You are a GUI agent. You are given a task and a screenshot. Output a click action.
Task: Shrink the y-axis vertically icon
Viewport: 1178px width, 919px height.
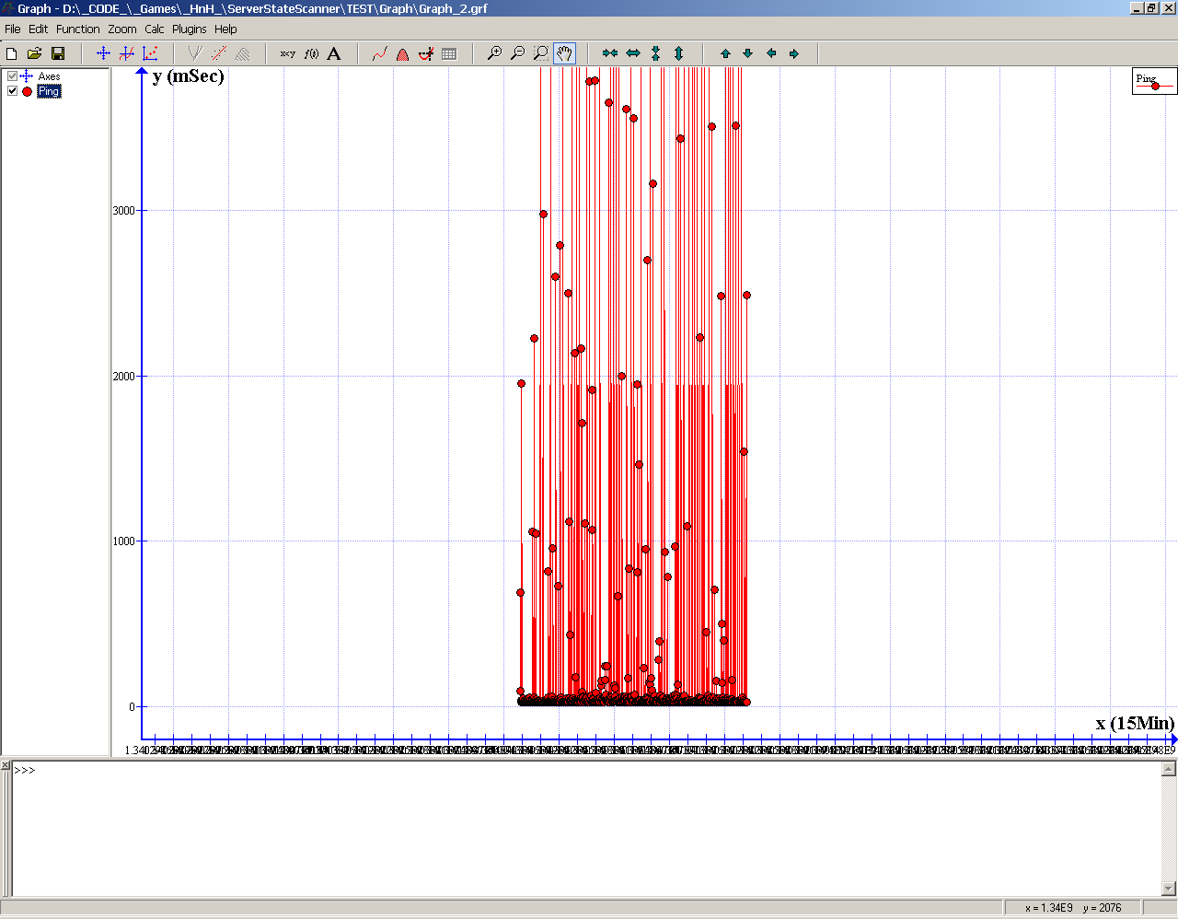pos(655,53)
